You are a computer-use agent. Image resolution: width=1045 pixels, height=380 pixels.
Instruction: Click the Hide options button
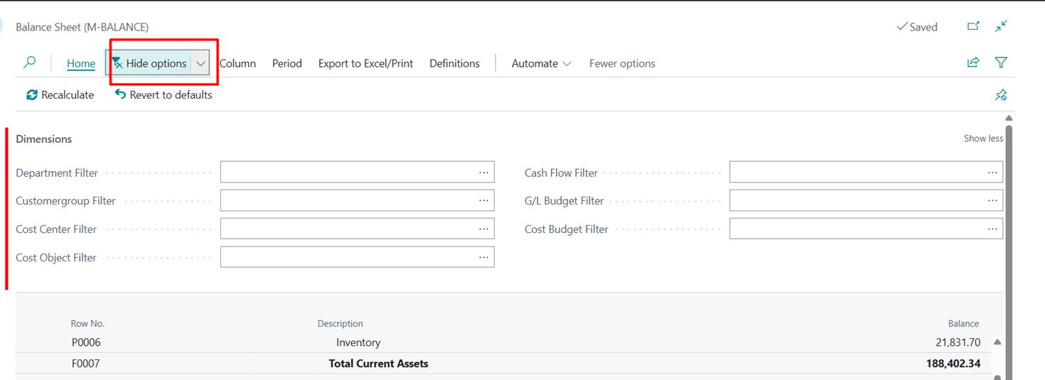tap(149, 63)
